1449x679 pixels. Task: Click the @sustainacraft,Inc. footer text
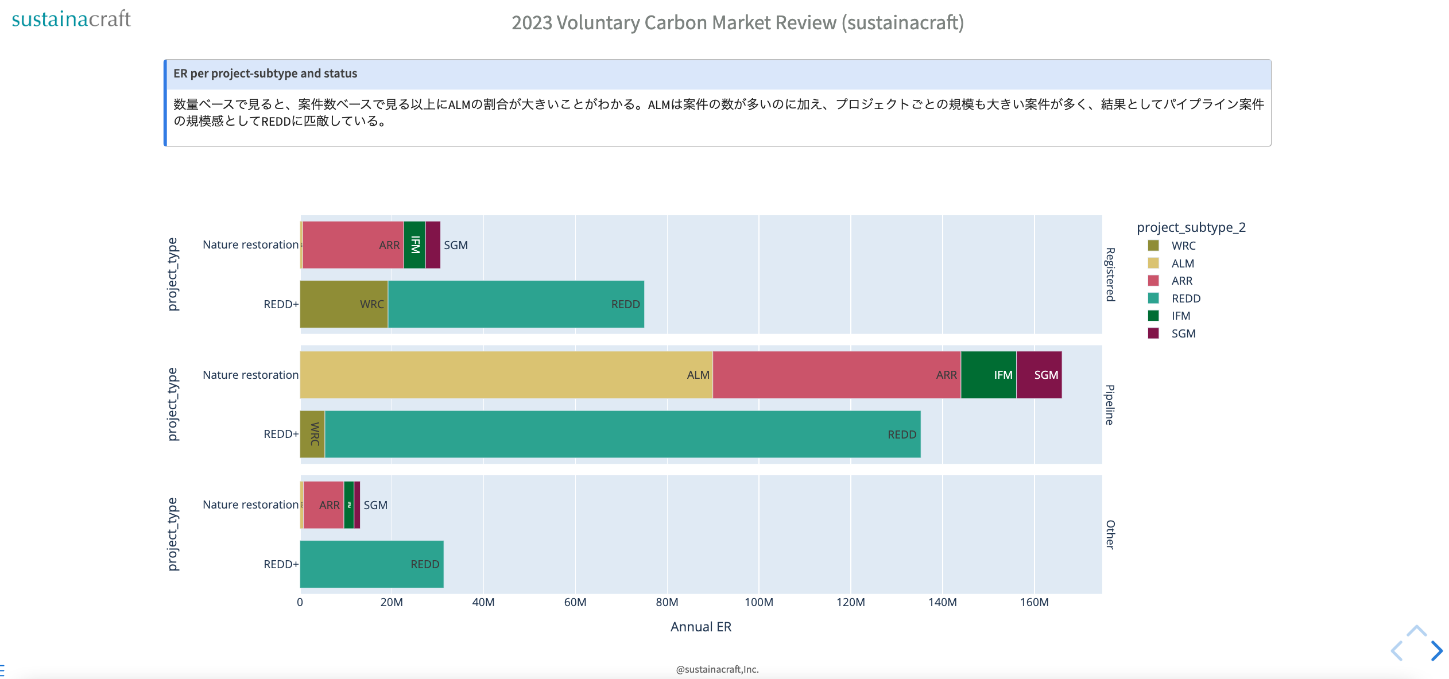[x=717, y=669]
